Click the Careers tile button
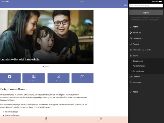The image size is (164, 123). click(x=82, y=78)
